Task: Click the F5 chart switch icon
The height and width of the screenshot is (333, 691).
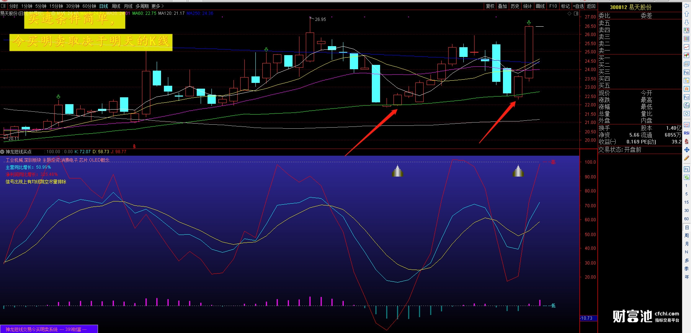Action: pyautogui.click(x=687, y=169)
